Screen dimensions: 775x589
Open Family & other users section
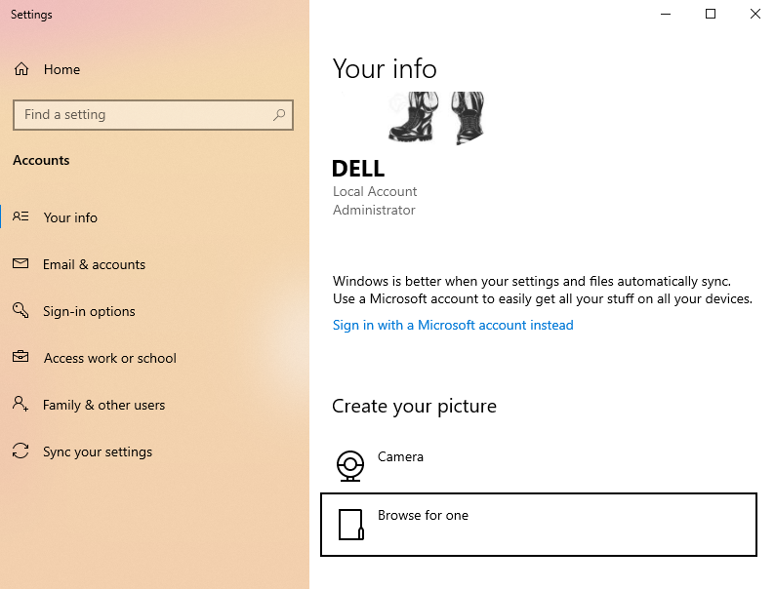coord(103,405)
